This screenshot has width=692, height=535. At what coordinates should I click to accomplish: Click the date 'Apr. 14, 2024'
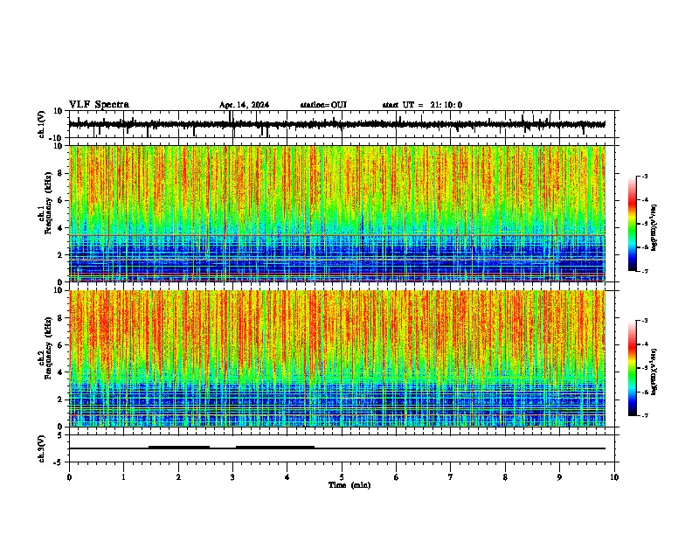244,105
